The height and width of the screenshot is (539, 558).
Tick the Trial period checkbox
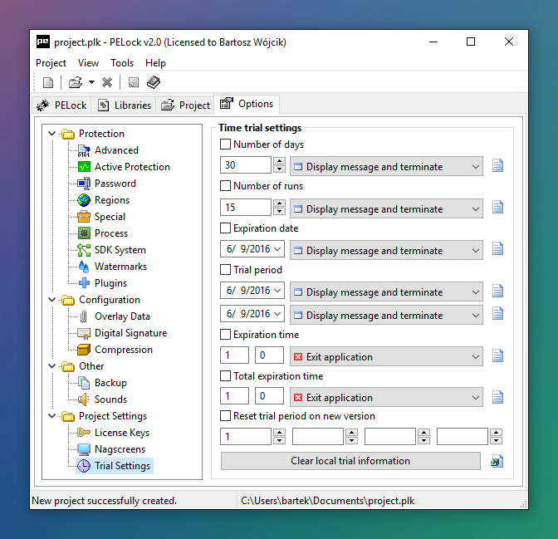pos(225,269)
